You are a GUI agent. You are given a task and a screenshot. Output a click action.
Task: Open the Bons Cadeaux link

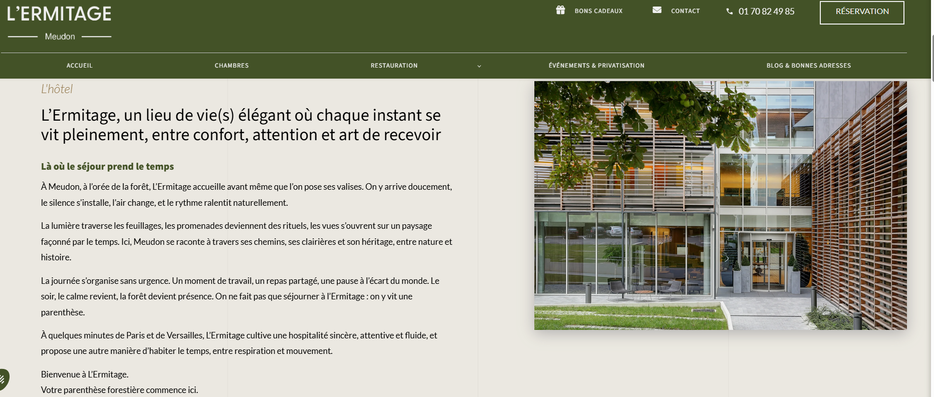click(598, 11)
